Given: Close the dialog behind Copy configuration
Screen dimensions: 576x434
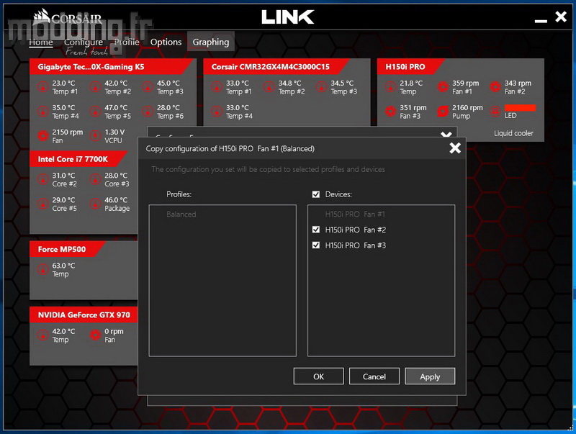Looking at the screenshot, I should tap(446, 134).
